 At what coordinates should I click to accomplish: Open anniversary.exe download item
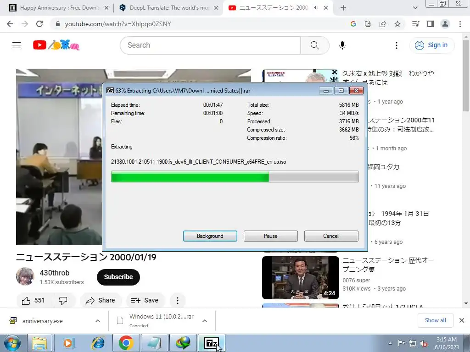[43, 321]
